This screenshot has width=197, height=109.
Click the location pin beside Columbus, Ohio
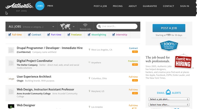(89, 78)
